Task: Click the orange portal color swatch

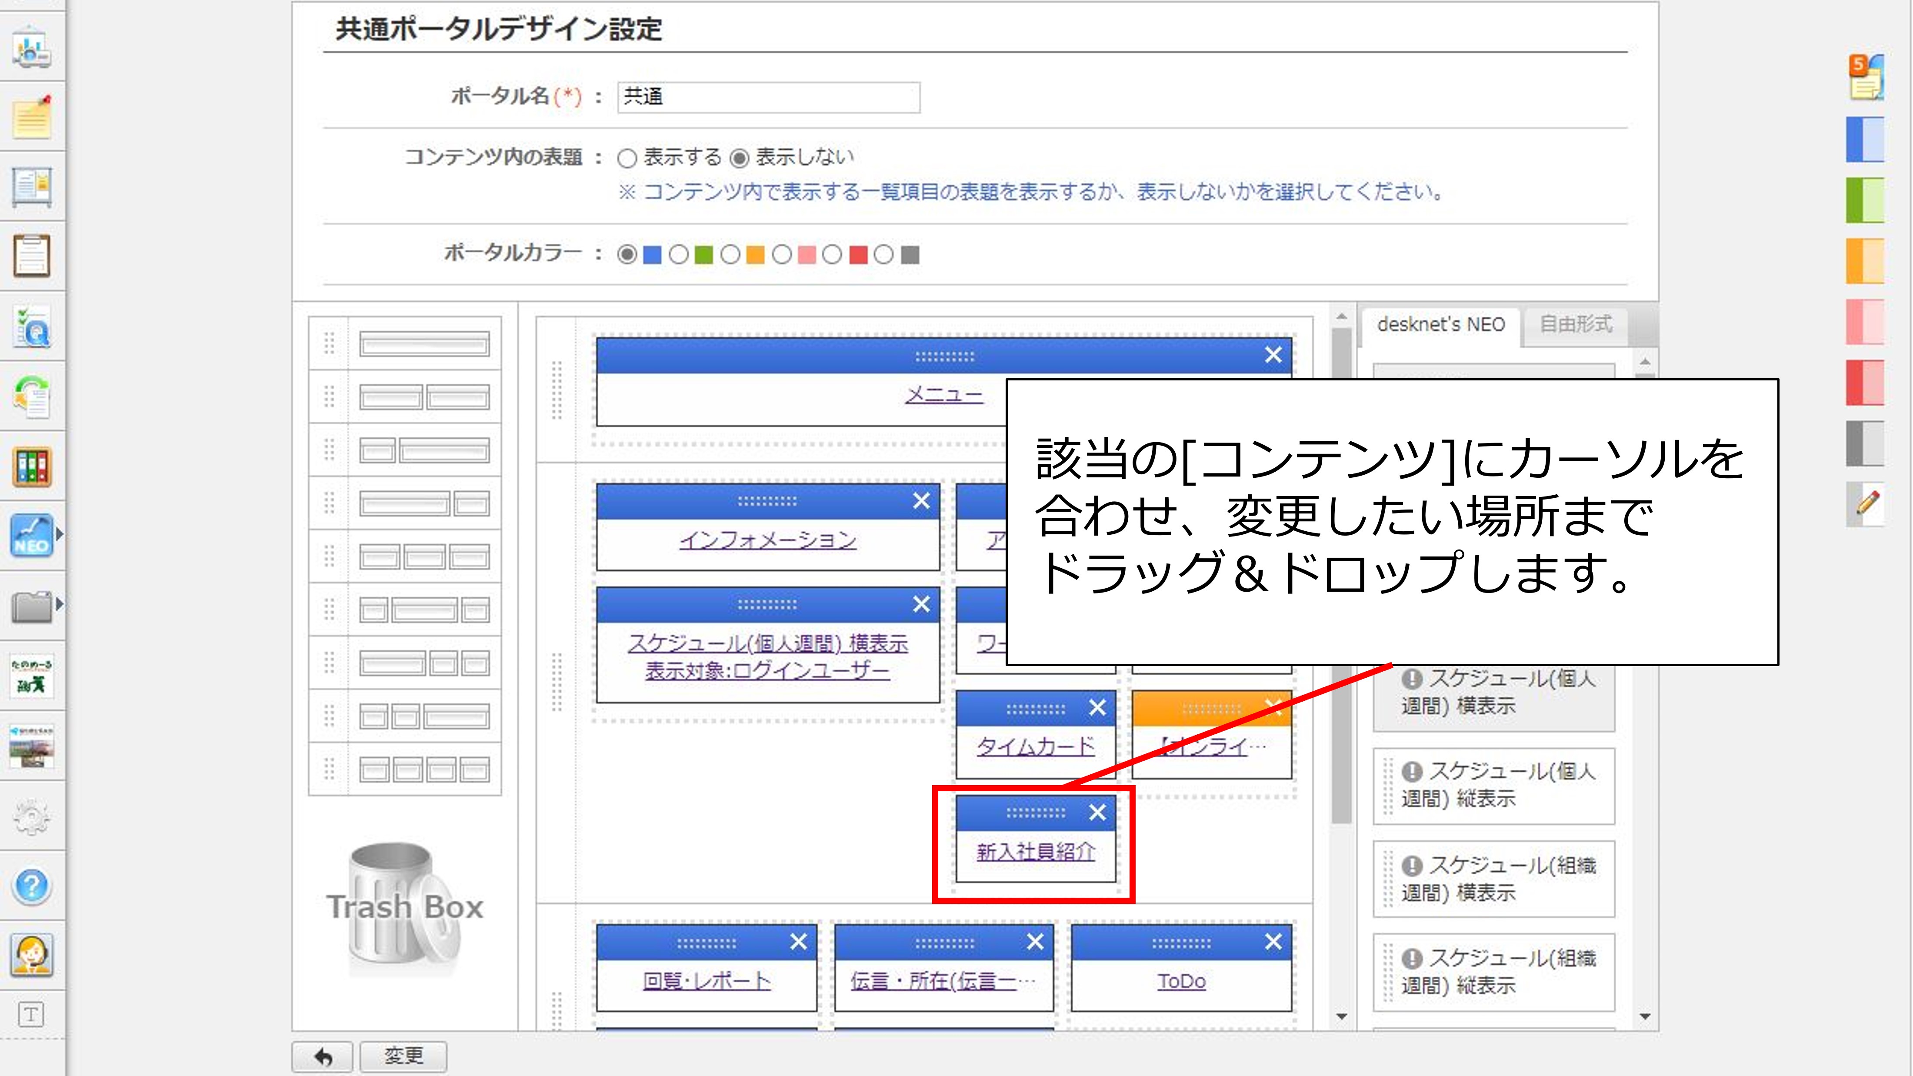Action: (x=755, y=256)
